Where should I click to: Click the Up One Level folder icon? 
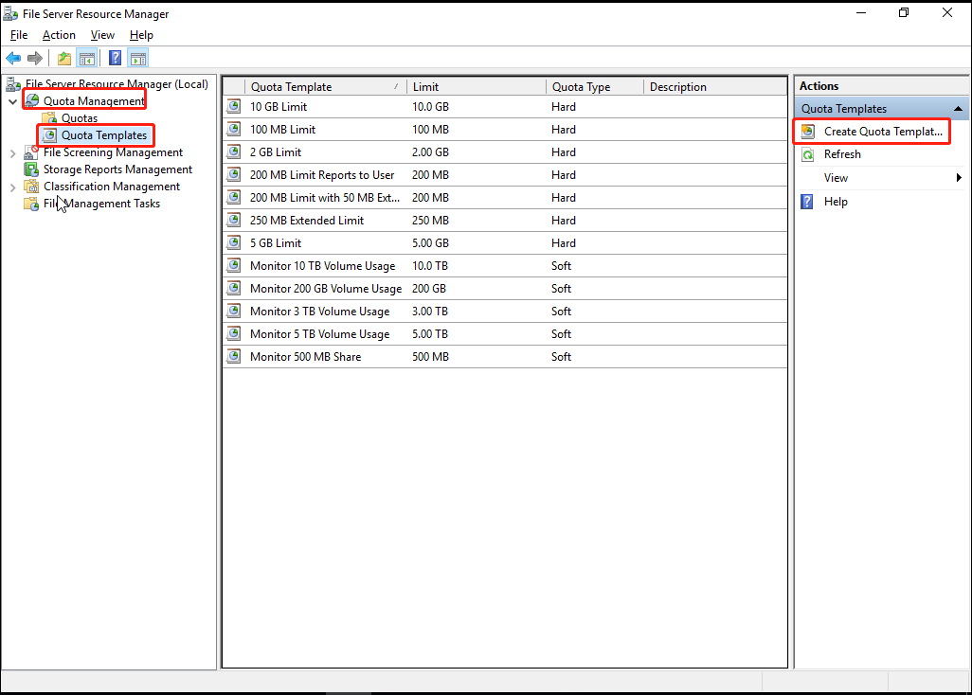(x=64, y=59)
